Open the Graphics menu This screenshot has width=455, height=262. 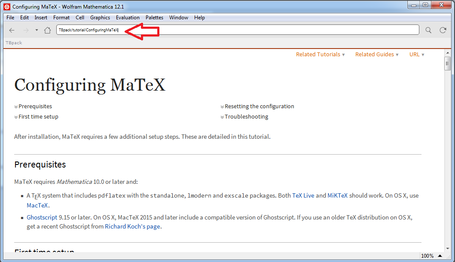[x=100, y=18]
